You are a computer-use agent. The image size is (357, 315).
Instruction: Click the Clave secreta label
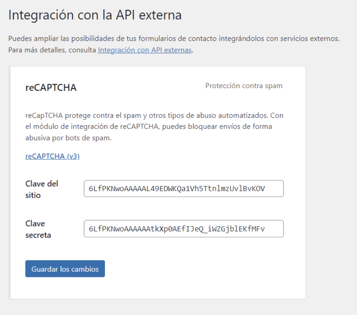(x=38, y=229)
